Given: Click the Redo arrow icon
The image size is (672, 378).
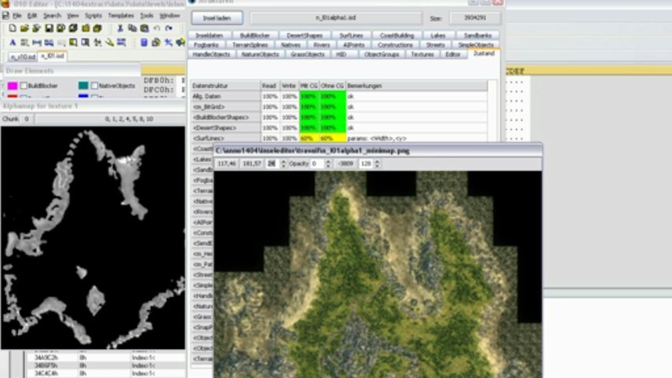Looking at the screenshot, I should pos(169,28).
